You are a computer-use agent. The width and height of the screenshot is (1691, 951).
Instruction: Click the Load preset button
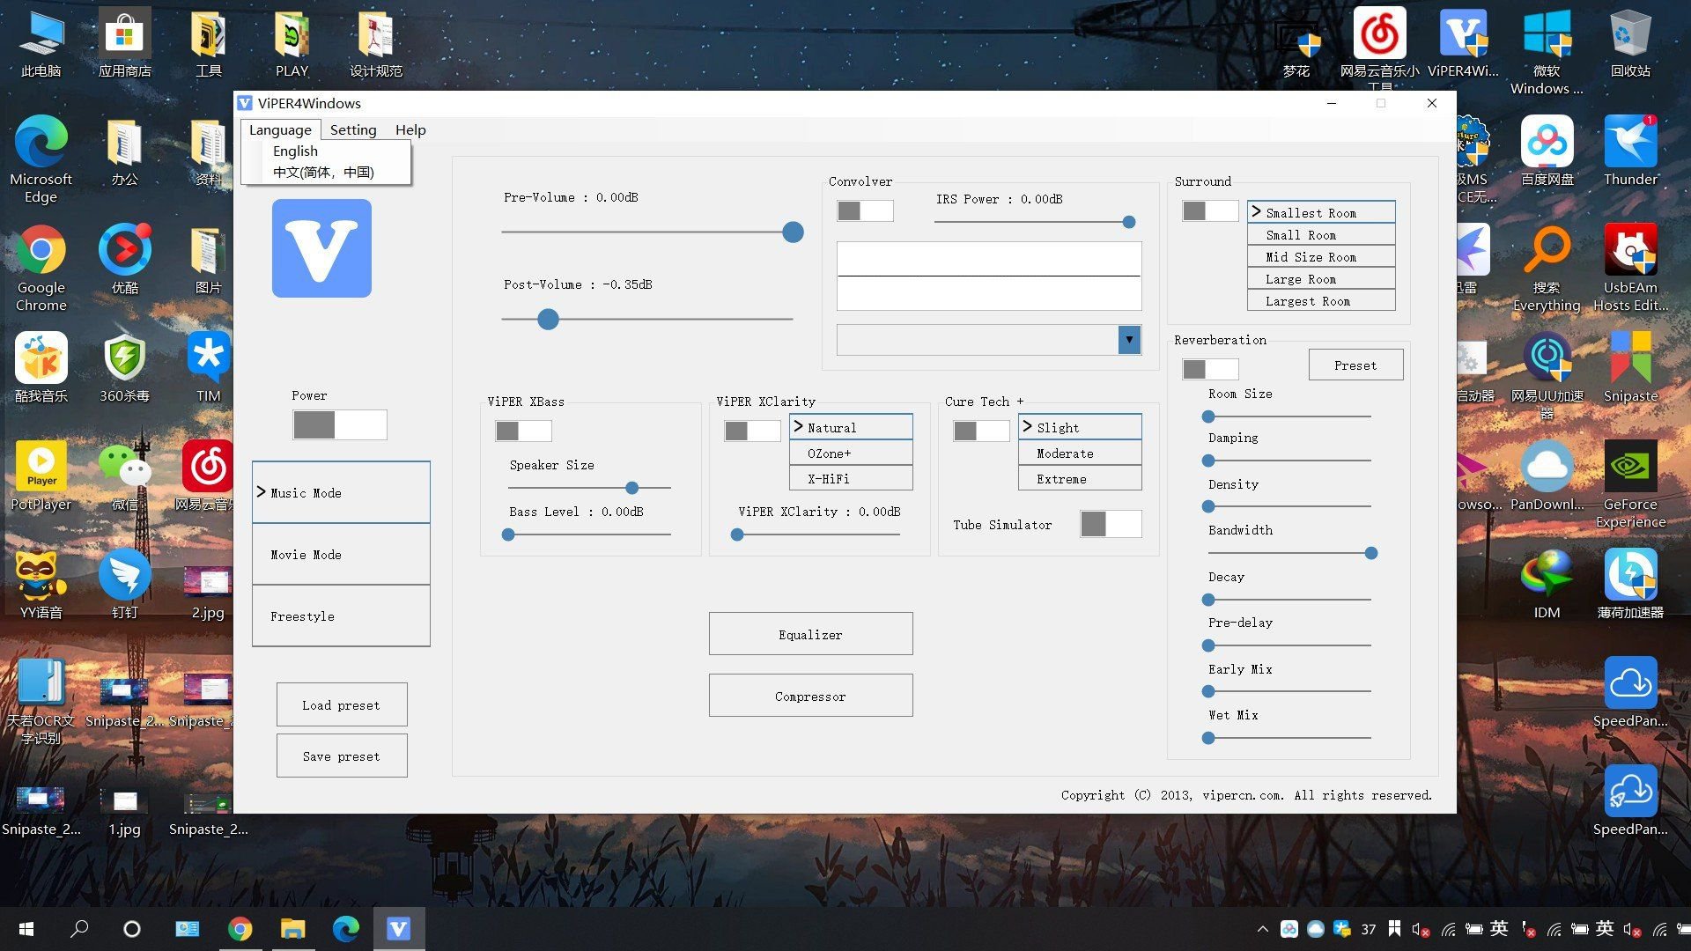point(342,704)
